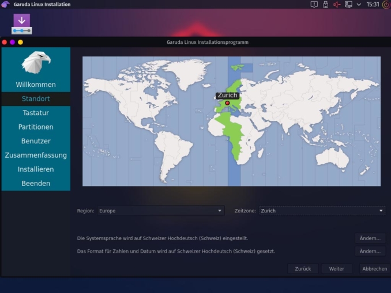The height and width of the screenshot is (293, 391).
Task: Expand hidden system tray icons arrow
Action: tap(359, 5)
